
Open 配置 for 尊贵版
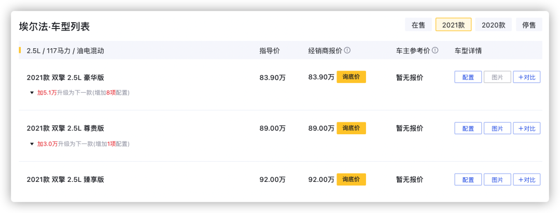coord(468,128)
